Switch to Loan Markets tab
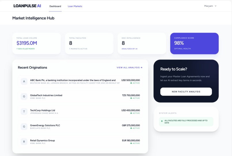232x156 pixels. pos(75,6)
